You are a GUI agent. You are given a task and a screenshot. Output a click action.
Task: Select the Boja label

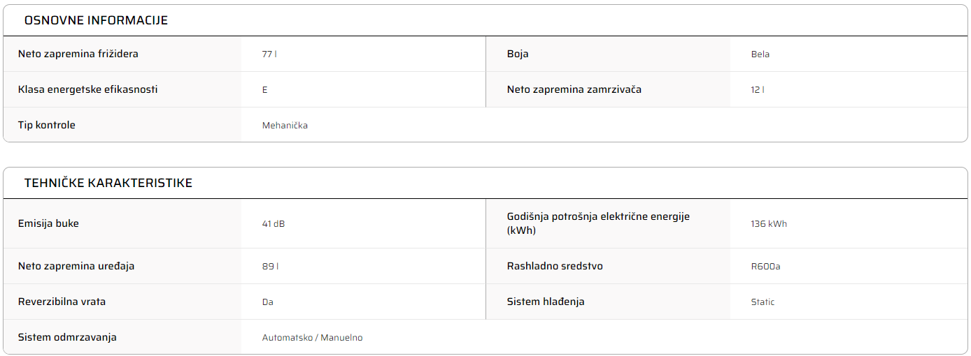click(x=518, y=54)
